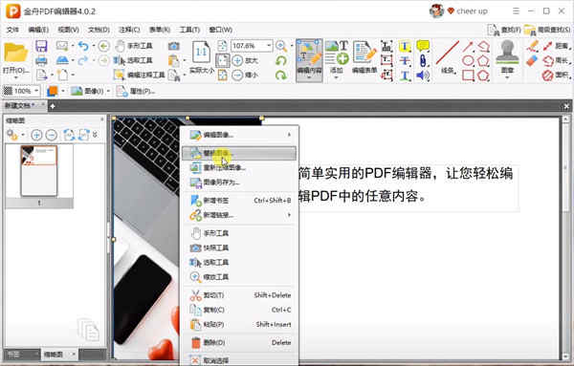Image resolution: width=574 pixels, height=366 pixels.
Task: Click the zoom in plus button
Action: point(237,60)
